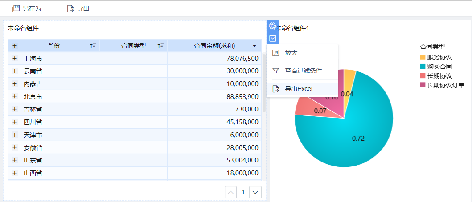The width and height of the screenshot is (472, 202).
Task: Click the 78,076,500 cell value
Action: click(x=242, y=59)
